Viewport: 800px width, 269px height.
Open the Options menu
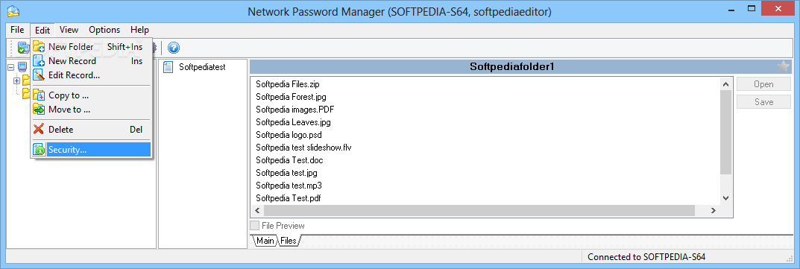[104, 30]
